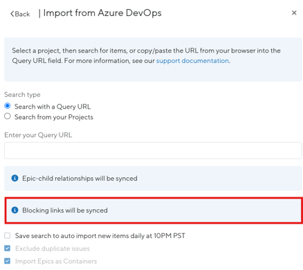Screen dimensions: 303x270
Task: Click the Search from your Projects label
Action: point(54,117)
